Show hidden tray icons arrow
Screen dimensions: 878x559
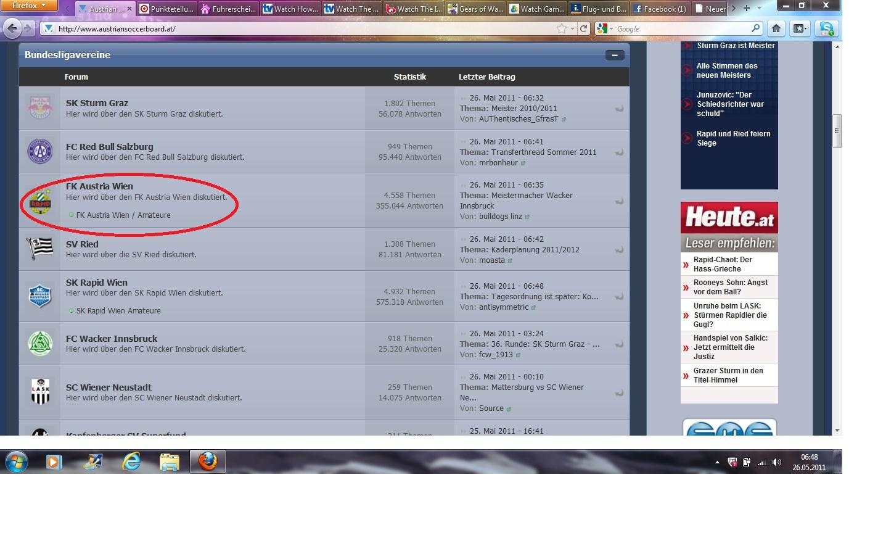pos(716,462)
